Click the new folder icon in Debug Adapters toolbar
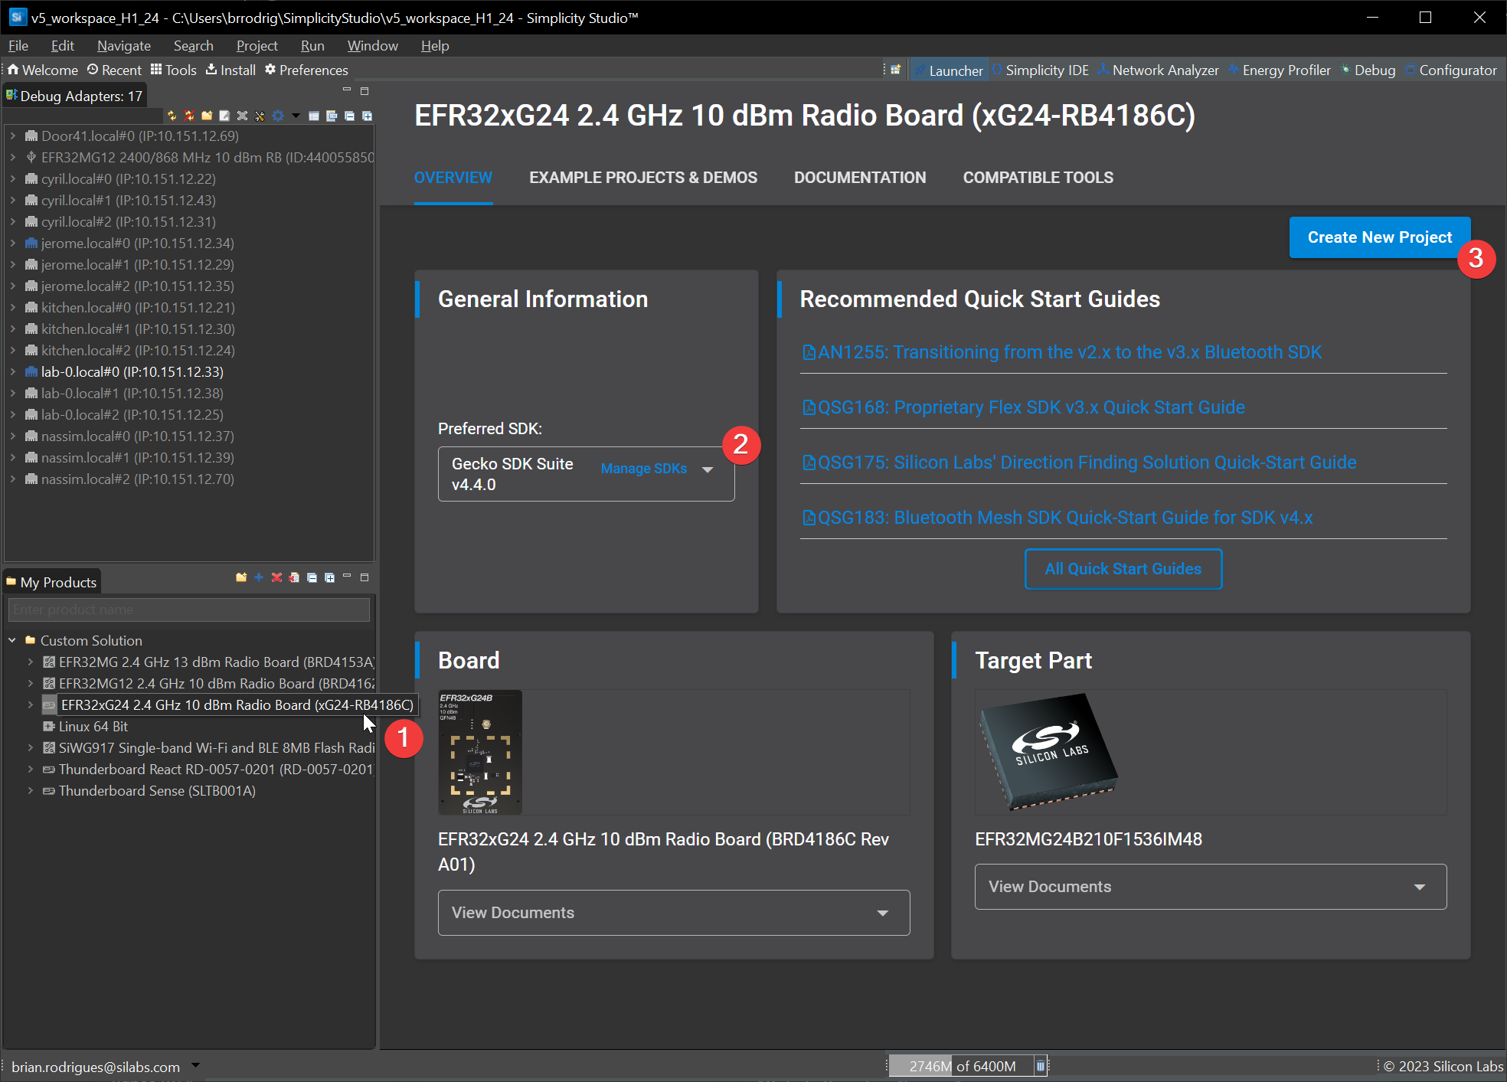 click(x=207, y=116)
